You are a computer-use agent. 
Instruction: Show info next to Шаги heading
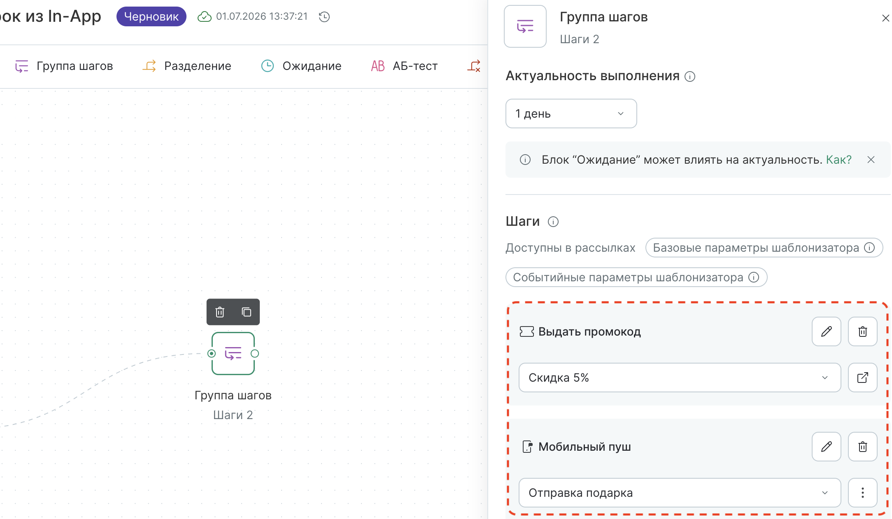click(x=553, y=222)
